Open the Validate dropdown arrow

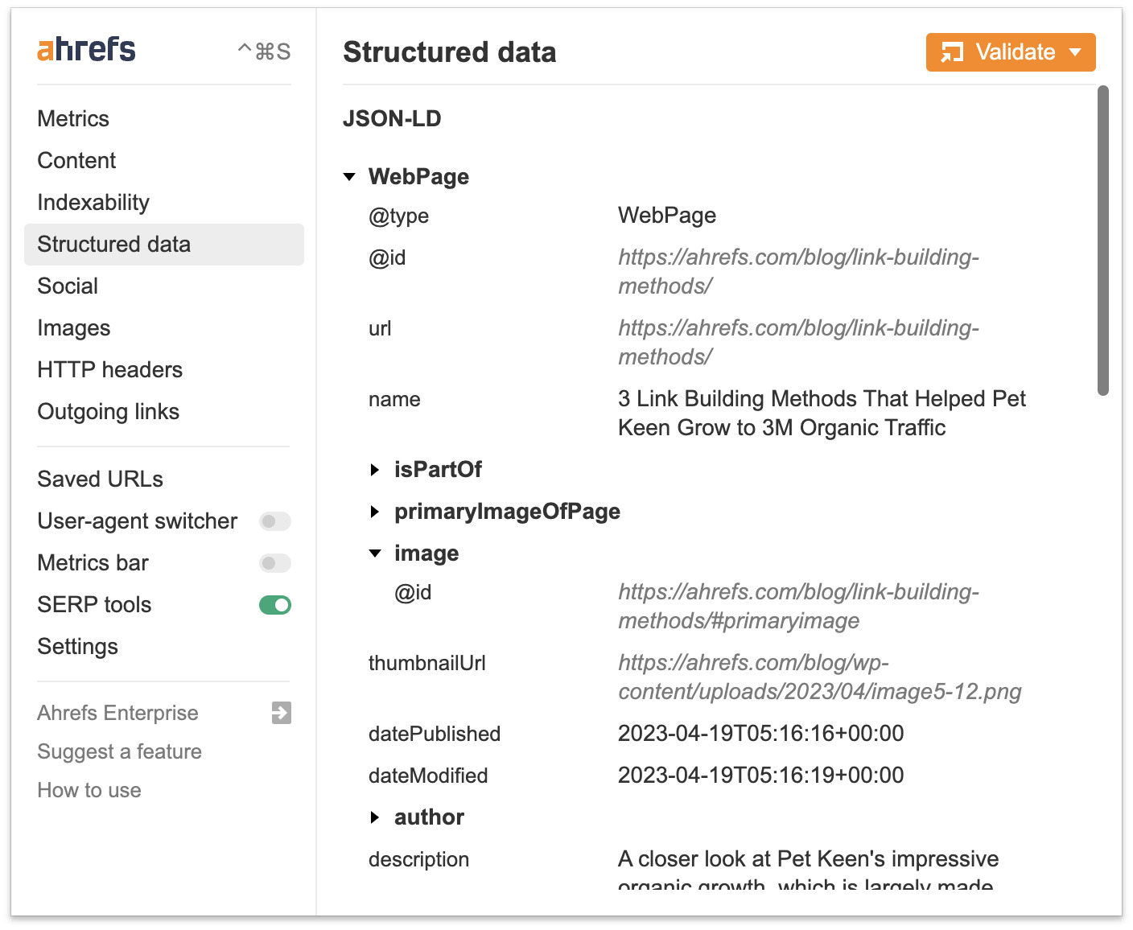pyautogui.click(x=1075, y=52)
